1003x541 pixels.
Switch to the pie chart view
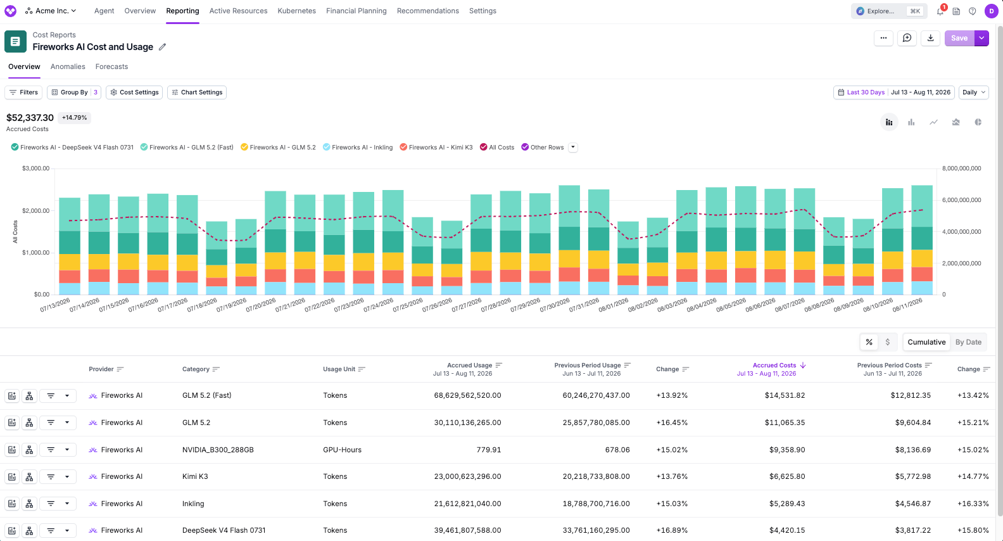(x=978, y=122)
